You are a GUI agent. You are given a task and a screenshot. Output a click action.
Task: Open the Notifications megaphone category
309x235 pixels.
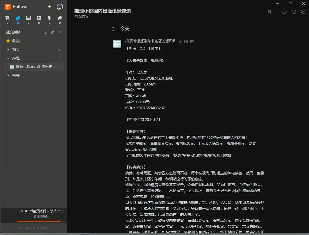click(x=60, y=18)
